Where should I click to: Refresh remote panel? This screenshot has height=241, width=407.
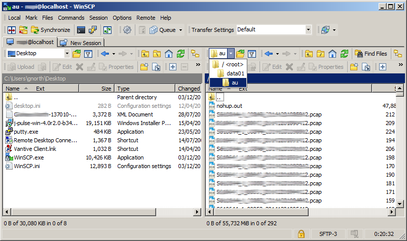[x=345, y=54]
